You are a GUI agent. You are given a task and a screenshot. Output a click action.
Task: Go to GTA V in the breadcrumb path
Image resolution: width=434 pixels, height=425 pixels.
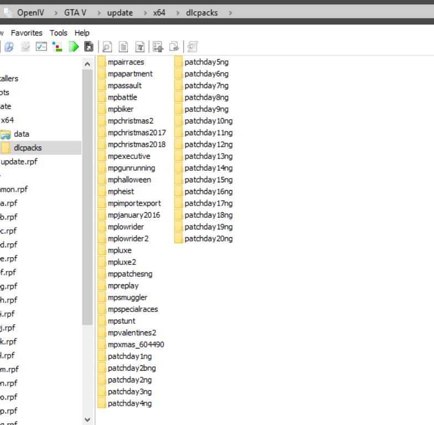(75, 13)
